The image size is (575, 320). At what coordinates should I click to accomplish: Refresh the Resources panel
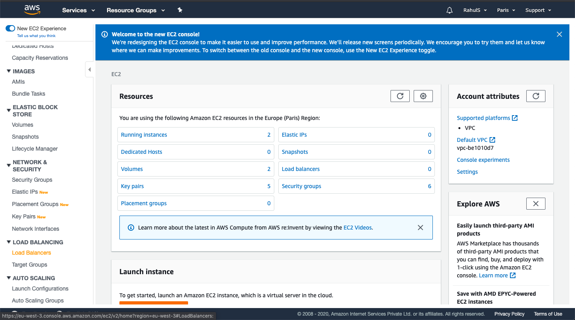point(400,96)
